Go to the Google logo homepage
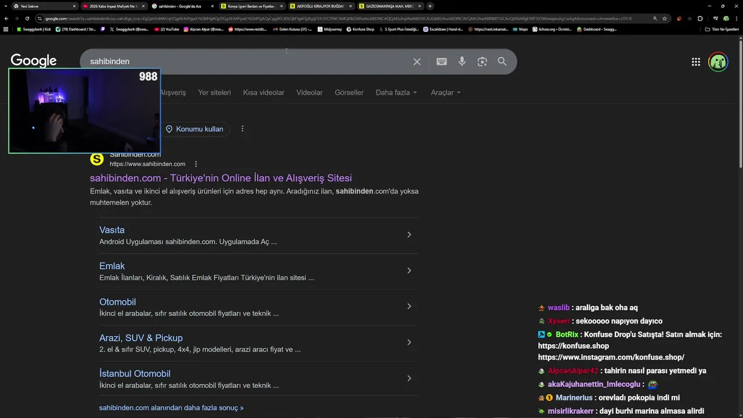The width and height of the screenshot is (743, 418). pos(34,60)
